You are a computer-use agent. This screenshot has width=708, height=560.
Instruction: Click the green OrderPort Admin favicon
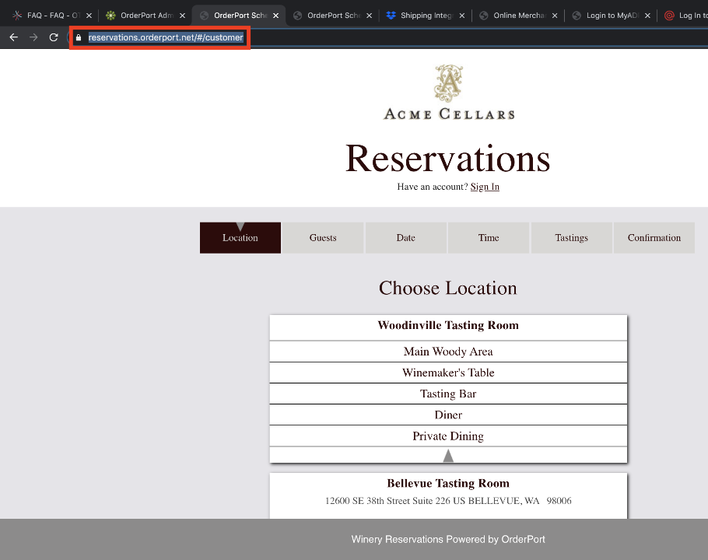click(110, 16)
